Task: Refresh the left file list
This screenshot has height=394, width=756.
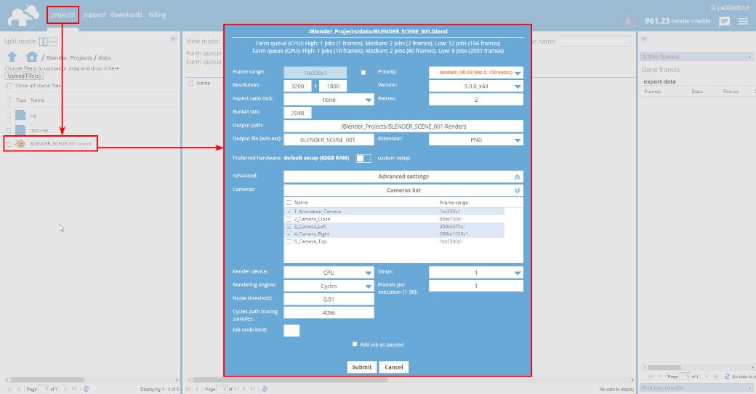Action: (x=87, y=389)
